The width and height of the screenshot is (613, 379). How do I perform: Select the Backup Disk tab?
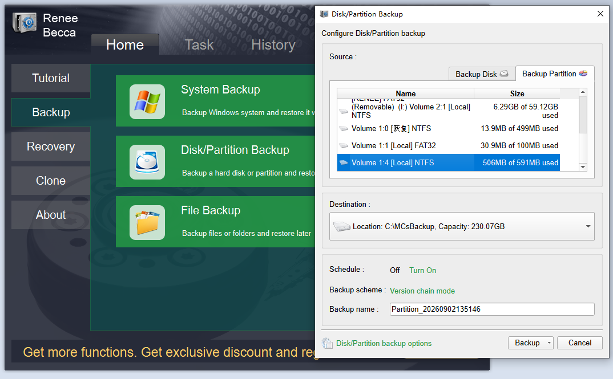[482, 74]
